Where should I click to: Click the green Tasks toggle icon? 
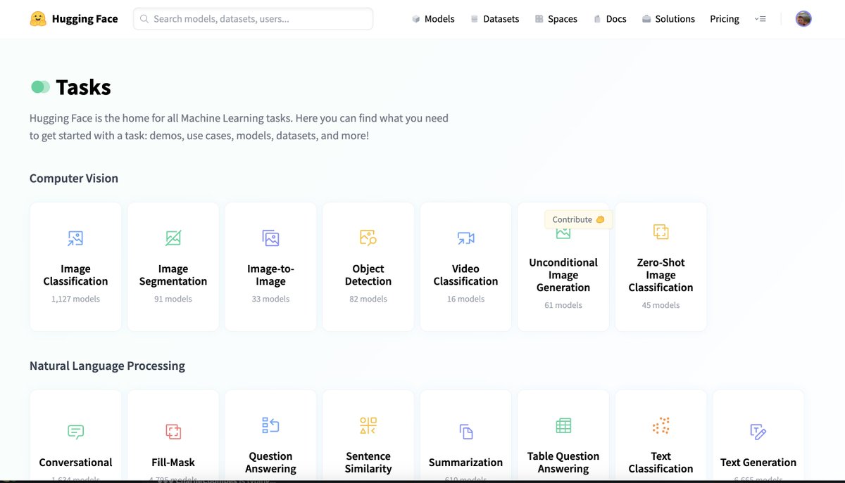tap(40, 86)
